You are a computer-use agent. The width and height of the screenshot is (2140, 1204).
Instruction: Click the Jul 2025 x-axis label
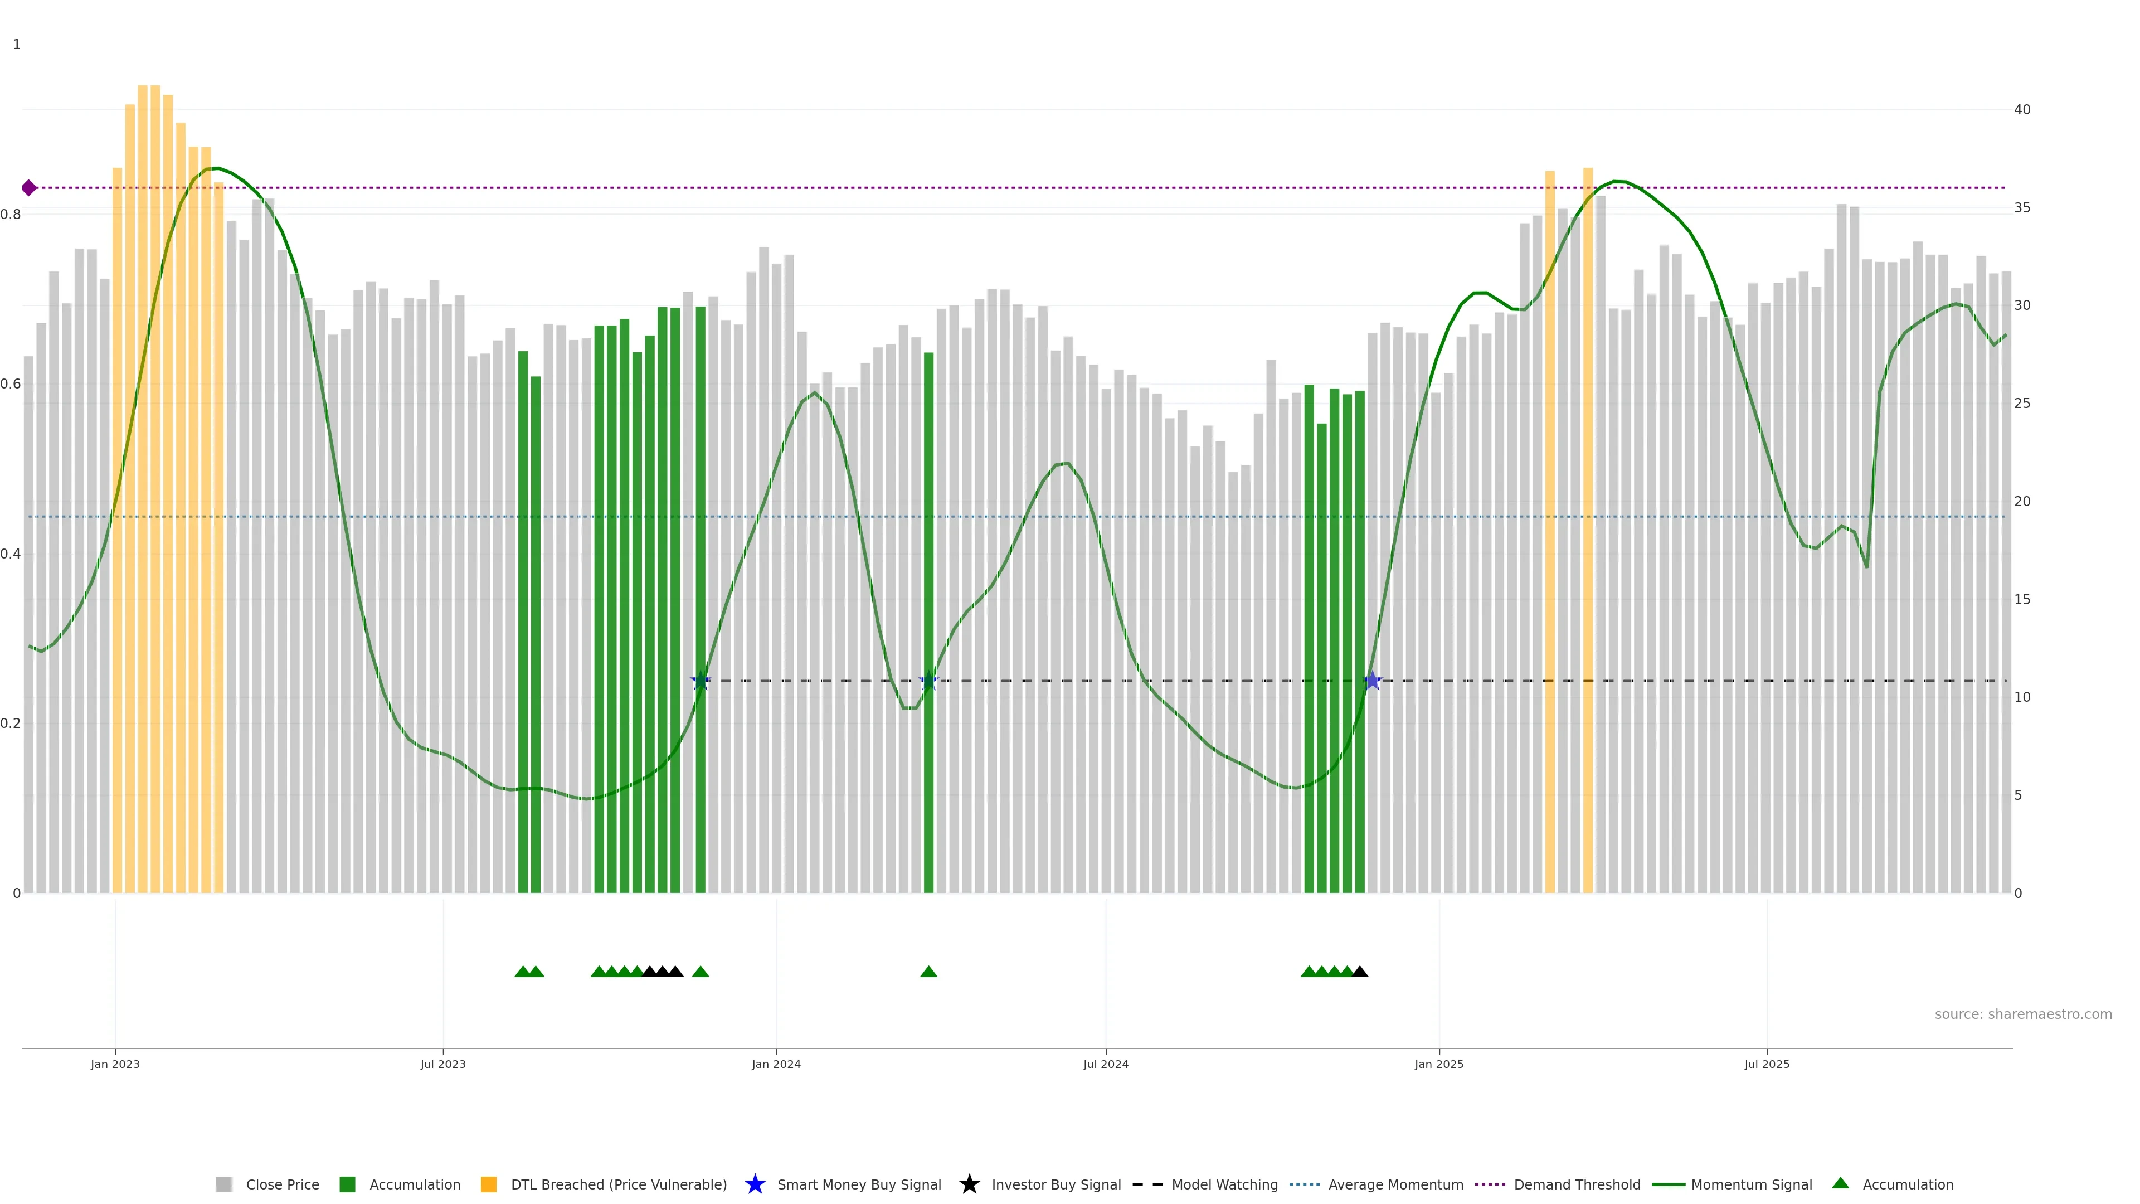pos(1766,1064)
